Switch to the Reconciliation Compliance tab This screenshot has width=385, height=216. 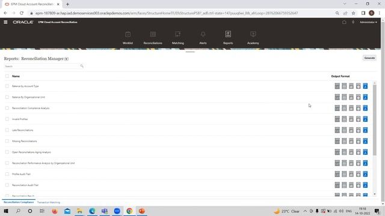19,202
